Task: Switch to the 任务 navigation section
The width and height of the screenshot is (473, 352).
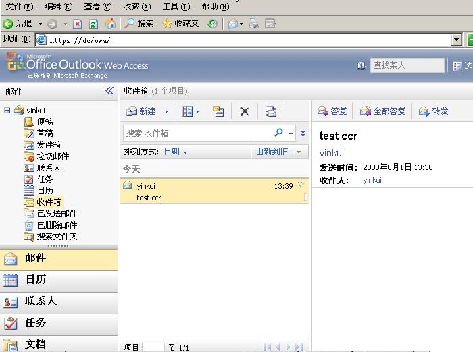Action: (59, 324)
